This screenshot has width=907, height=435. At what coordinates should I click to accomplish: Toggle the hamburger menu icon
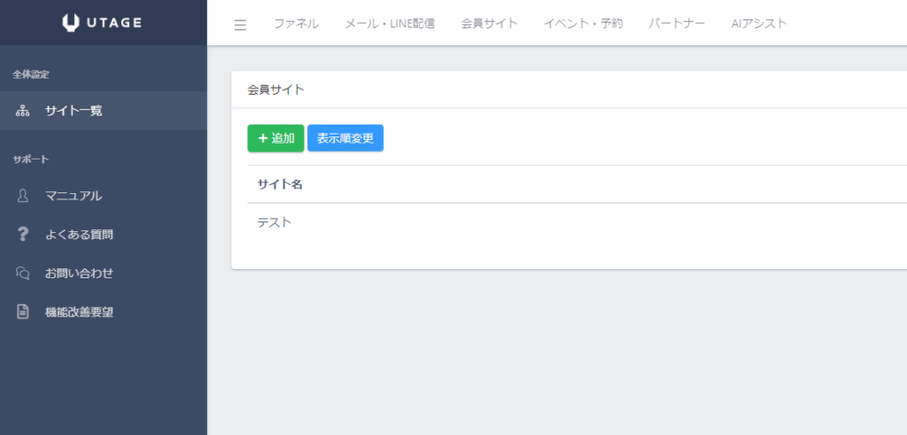pyautogui.click(x=240, y=25)
